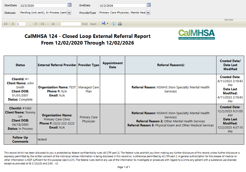Go to the previous report page
This screenshot has width=246, height=172.
coord(13,24)
